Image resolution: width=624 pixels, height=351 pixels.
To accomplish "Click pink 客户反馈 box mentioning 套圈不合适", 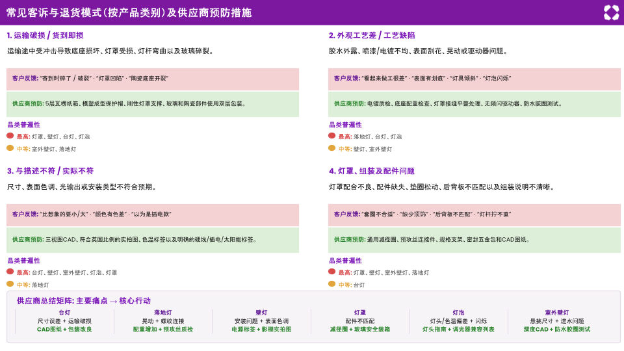I will pos(474,215).
